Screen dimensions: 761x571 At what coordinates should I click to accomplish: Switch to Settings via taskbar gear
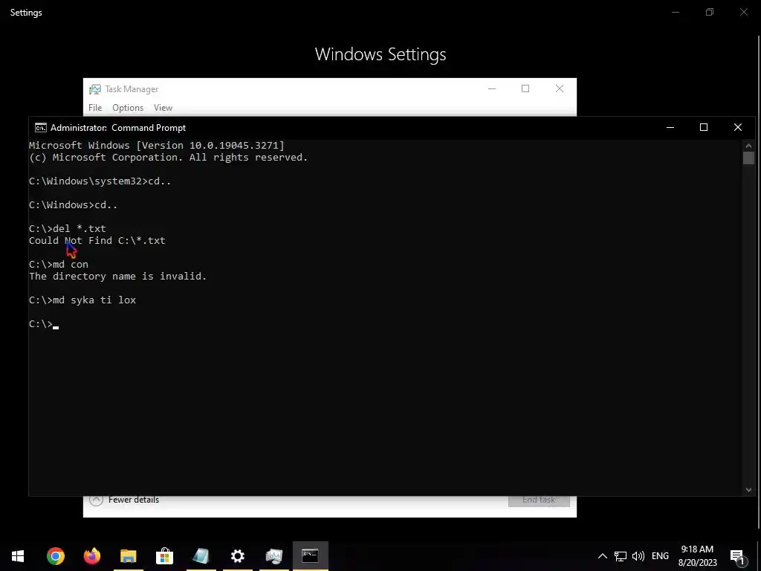237,555
